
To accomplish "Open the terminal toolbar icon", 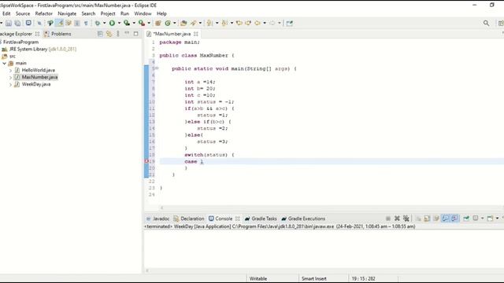I will 28,23.
